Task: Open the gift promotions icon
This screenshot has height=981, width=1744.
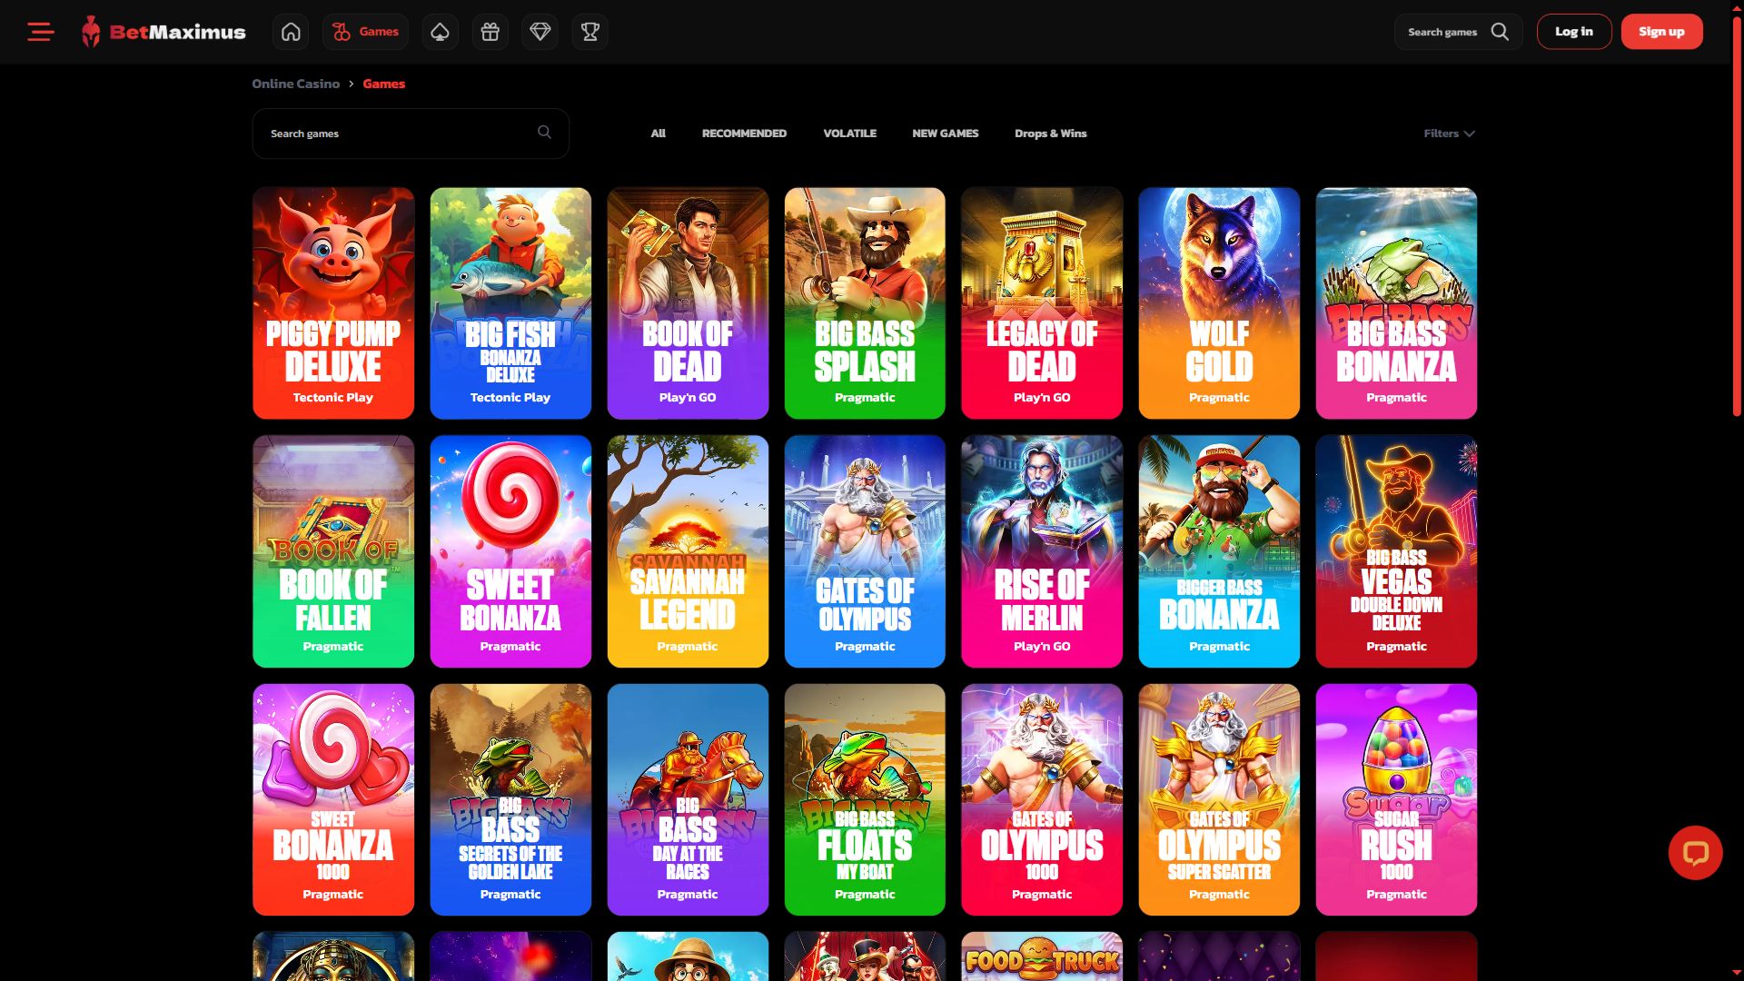Action: (x=490, y=32)
